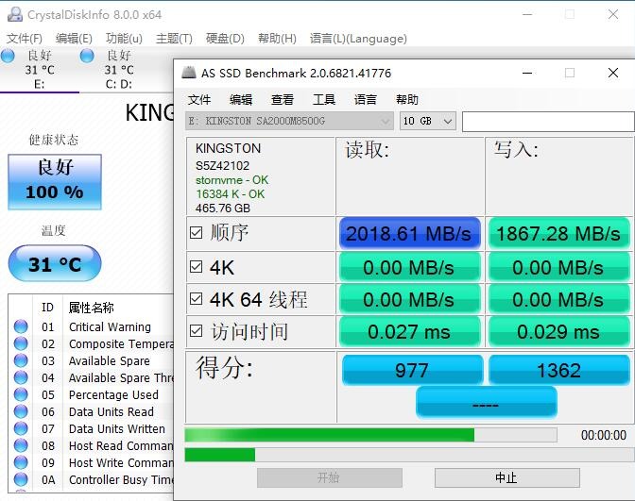635x501 pixels.
Task: Select the E: drive tab in CrystalDiskInfo
Action: [x=40, y=70]
